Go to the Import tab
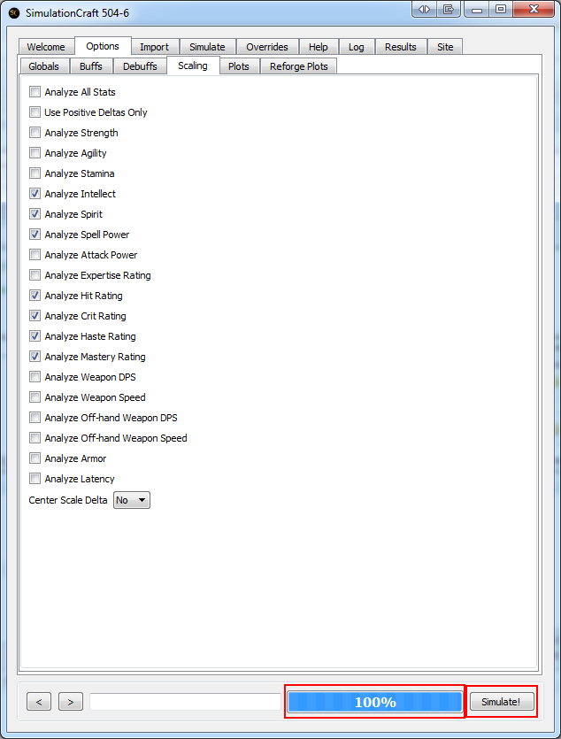The image size is (561, 739). [154, 47]
